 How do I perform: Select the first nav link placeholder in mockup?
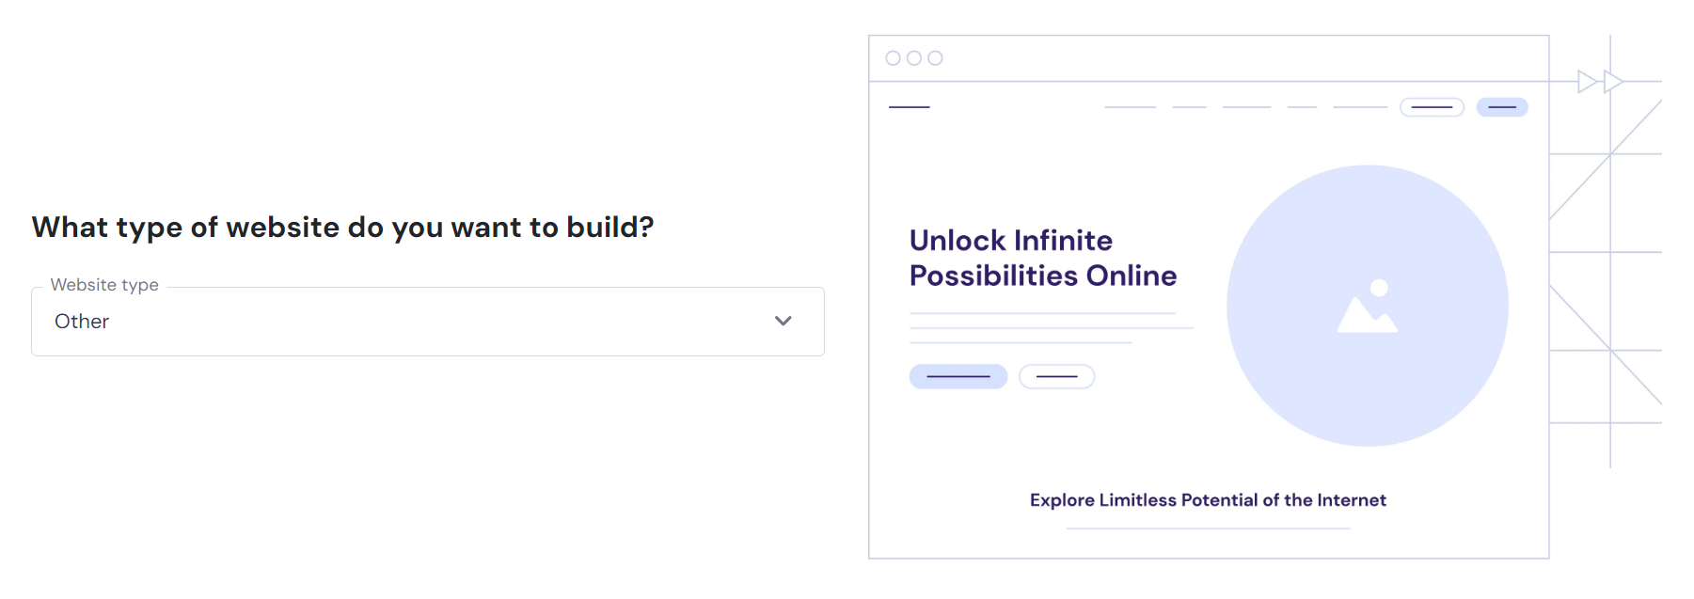(1130, 107)
